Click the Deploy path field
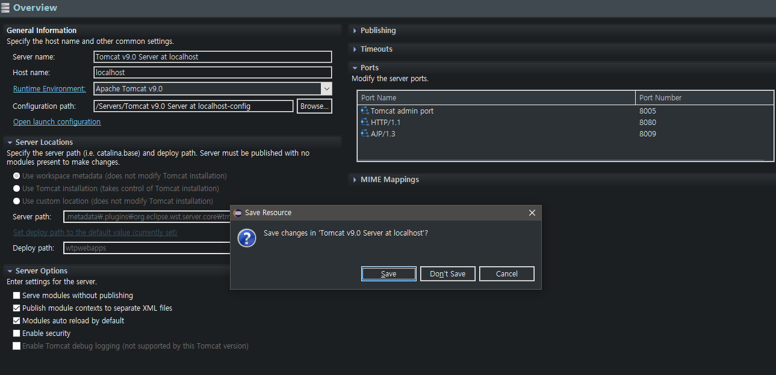 coord(147,248)
